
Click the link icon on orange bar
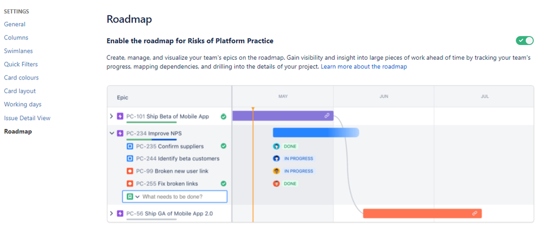475,213
